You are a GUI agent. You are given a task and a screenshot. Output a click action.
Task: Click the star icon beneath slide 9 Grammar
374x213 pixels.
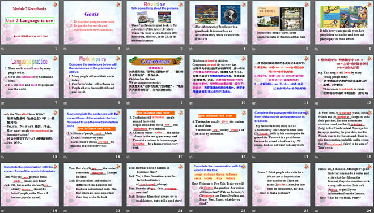click(x=128, y=103)
